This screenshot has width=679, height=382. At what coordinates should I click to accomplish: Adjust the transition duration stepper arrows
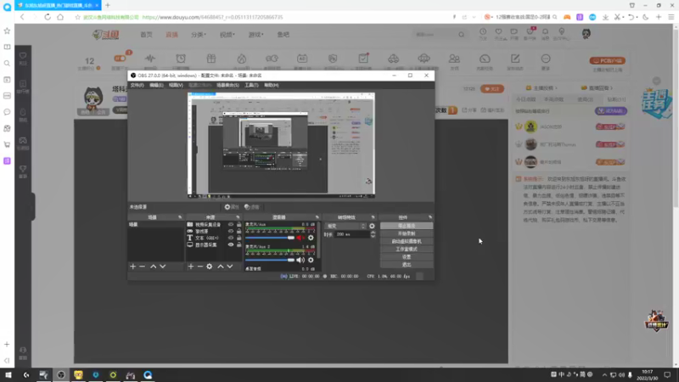(373, 234)
